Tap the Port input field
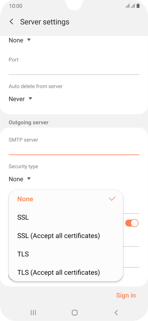The image size is (148, 321). pos(74,69)
